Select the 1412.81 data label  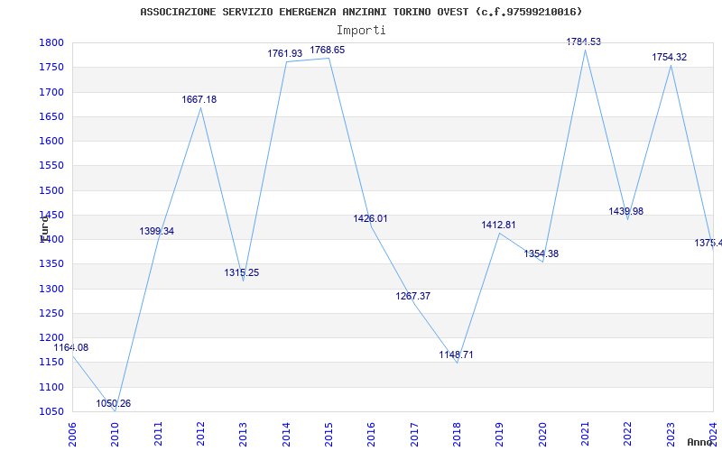[x=499, y=225]
